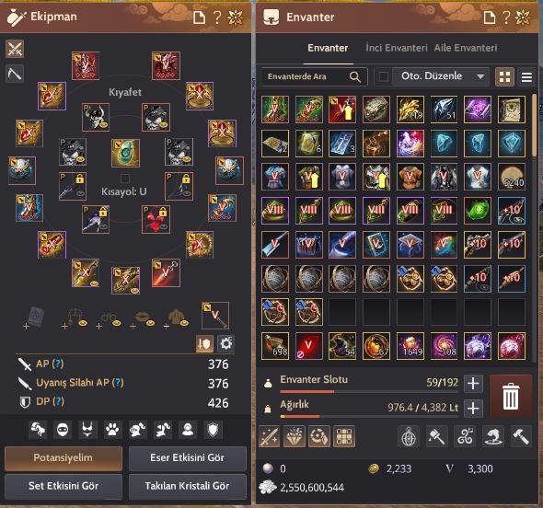Click the Envanterde Ara search field
This screenshot has width=543, height=508.
(306, 76)
